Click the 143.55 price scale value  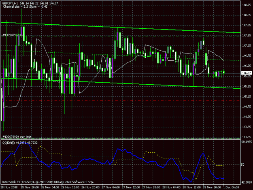(247, 137)
